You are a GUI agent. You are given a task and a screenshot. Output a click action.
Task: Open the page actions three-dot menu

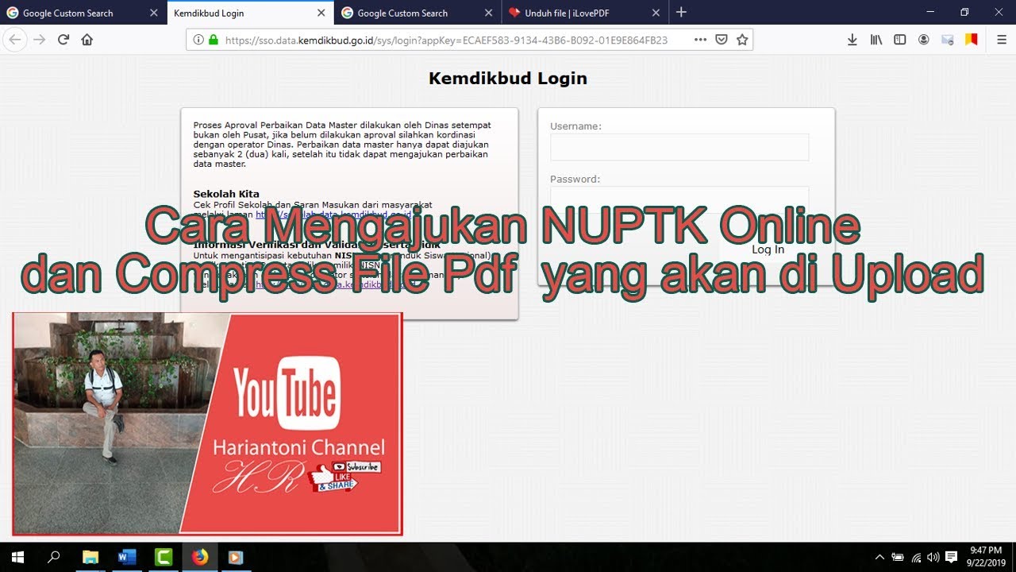700,40
